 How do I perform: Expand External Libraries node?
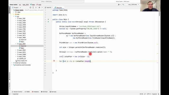(x=12, y=63)
